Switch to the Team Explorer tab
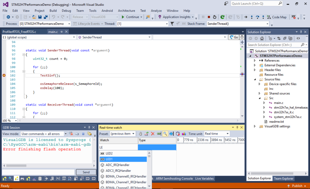Viewport: 310px width, 189px height. 283,178
